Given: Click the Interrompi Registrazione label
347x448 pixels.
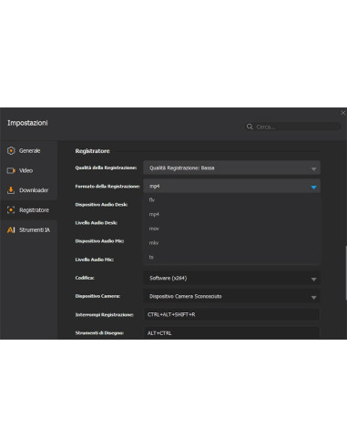Looking at the screenshot, I should click(105, 315).
